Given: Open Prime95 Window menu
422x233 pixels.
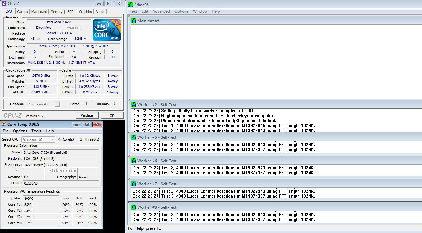Looking at the screenshot, I should (x=200, y=11).
